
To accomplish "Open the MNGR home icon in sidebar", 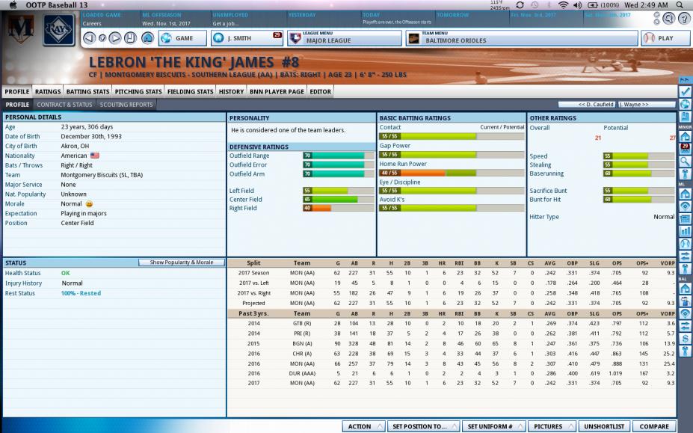I will coord(685,136).
